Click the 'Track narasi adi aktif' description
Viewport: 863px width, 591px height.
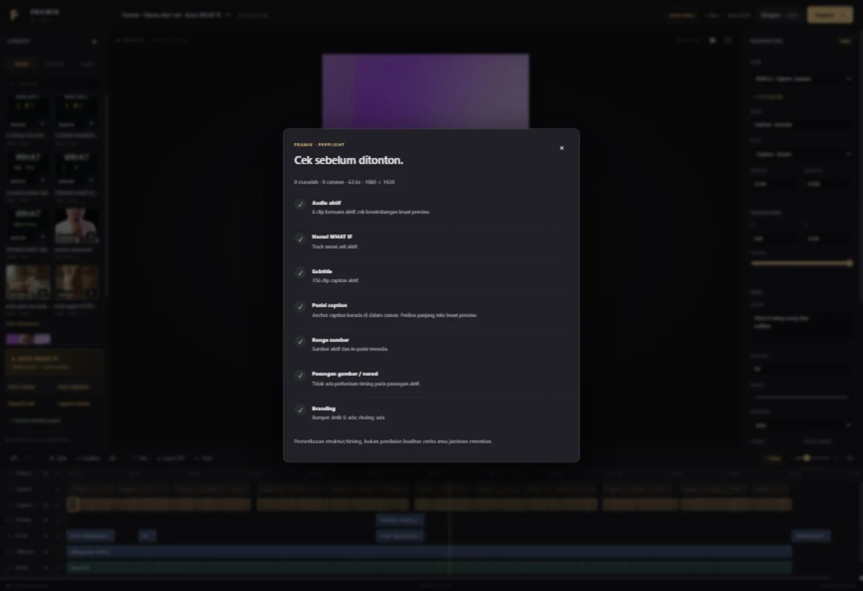[335, 246]
